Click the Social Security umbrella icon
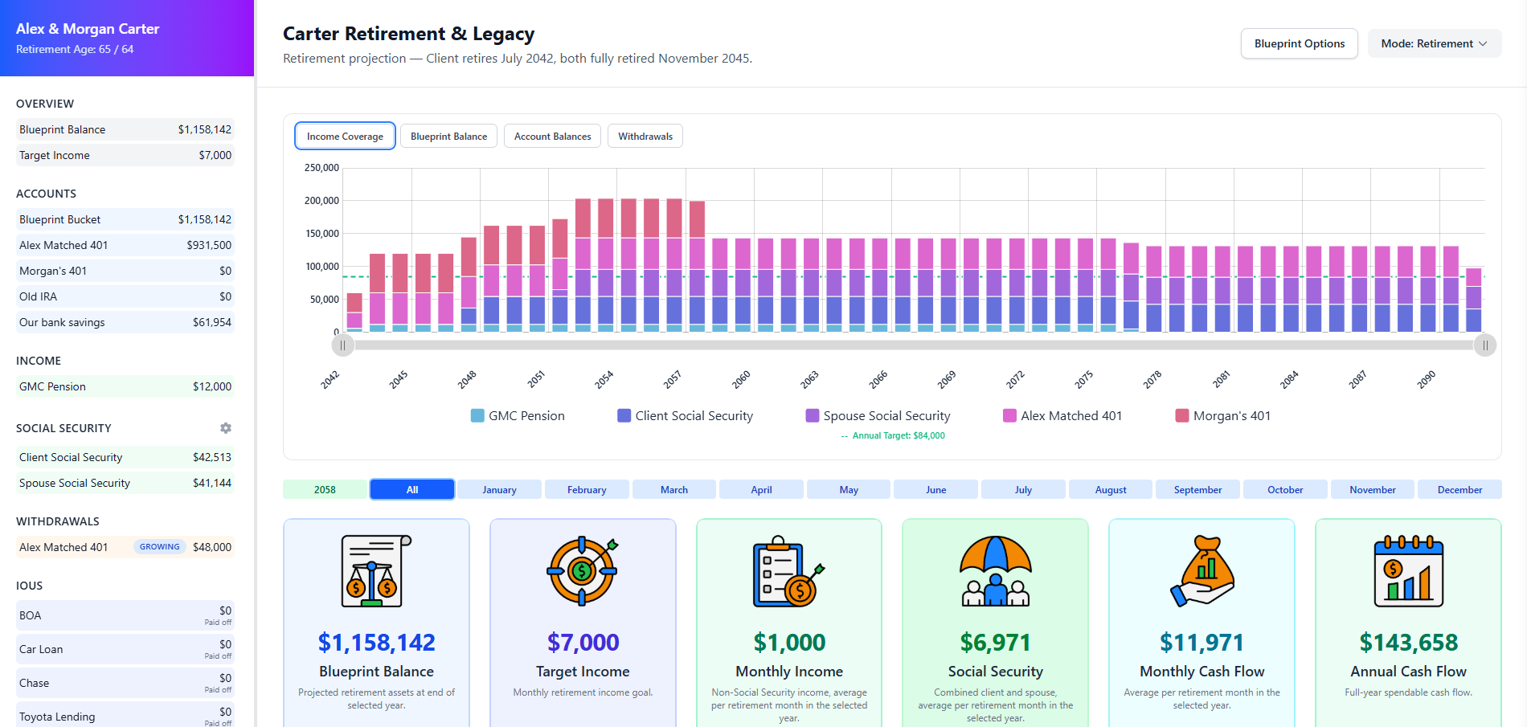This screenshot has width=1527, height=727. (995, 570)
